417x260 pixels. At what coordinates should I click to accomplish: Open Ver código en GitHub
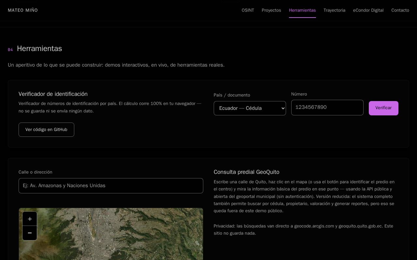(46, 130)
